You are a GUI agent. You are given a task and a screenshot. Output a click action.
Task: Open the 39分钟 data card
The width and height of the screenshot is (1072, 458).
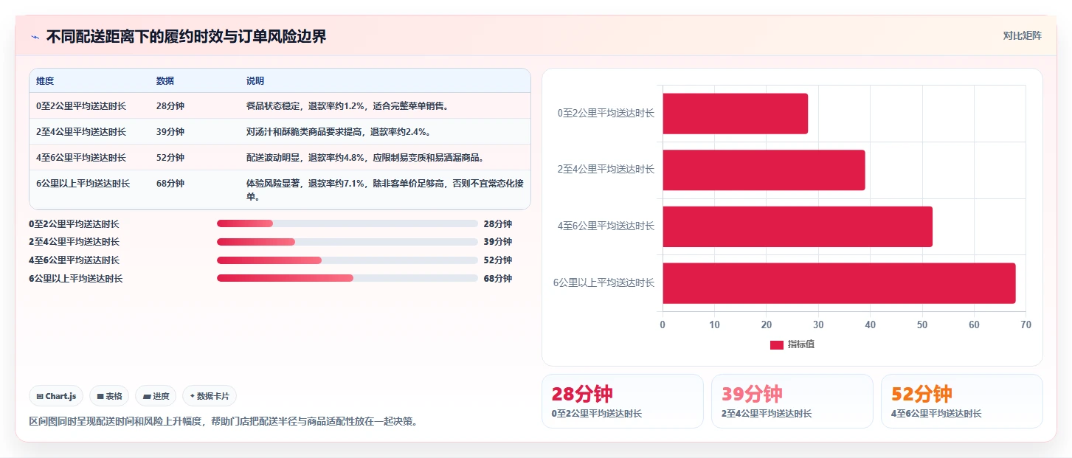click(792, 401)
